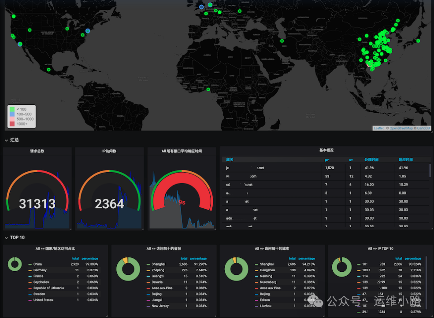Click the green map marker over Japan
This screenshot has height=318, width=434.
tap(418, 41)
